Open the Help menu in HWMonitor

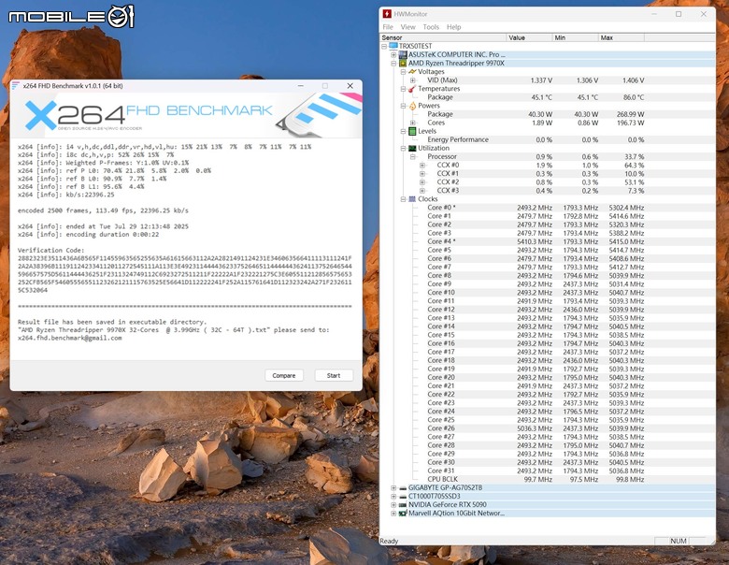[454, 27]
